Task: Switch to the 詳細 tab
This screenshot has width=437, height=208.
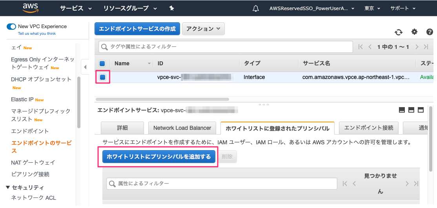Action: 122,128
